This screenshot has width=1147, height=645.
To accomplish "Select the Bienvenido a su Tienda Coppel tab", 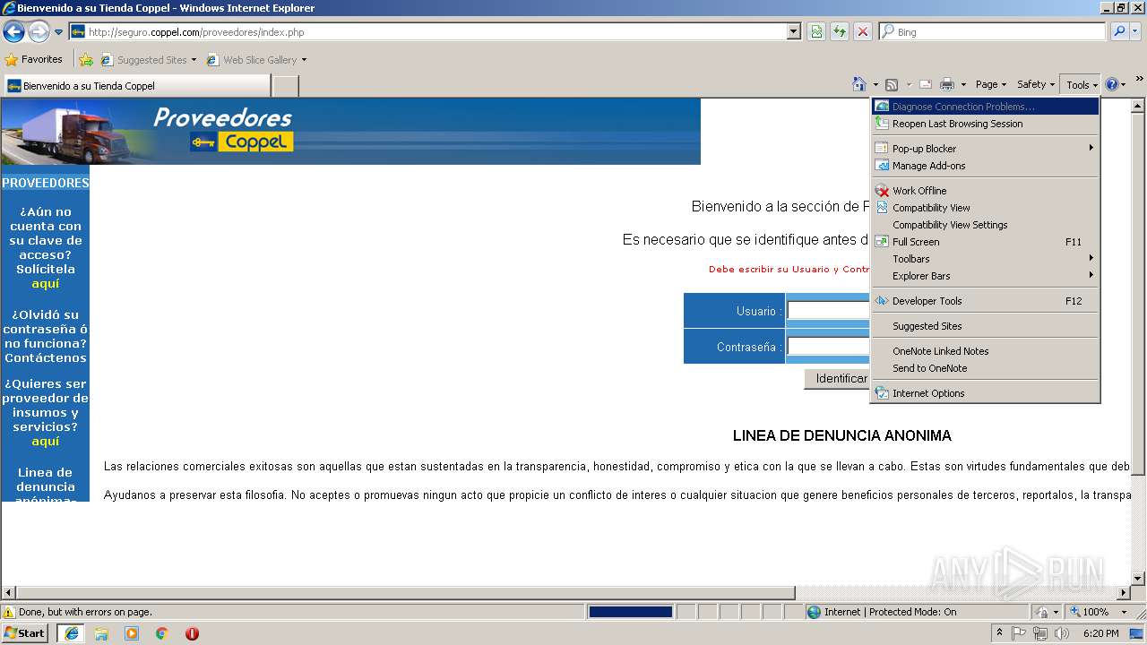I will [136, 85].
